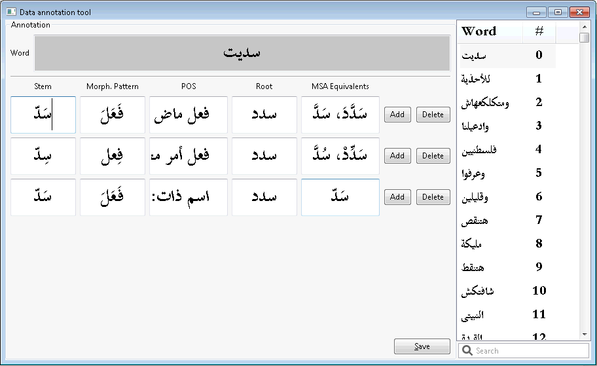The image size is (597, 366).
Task: Click the word list scrollbar up arrow
Action: pos(585,27)
